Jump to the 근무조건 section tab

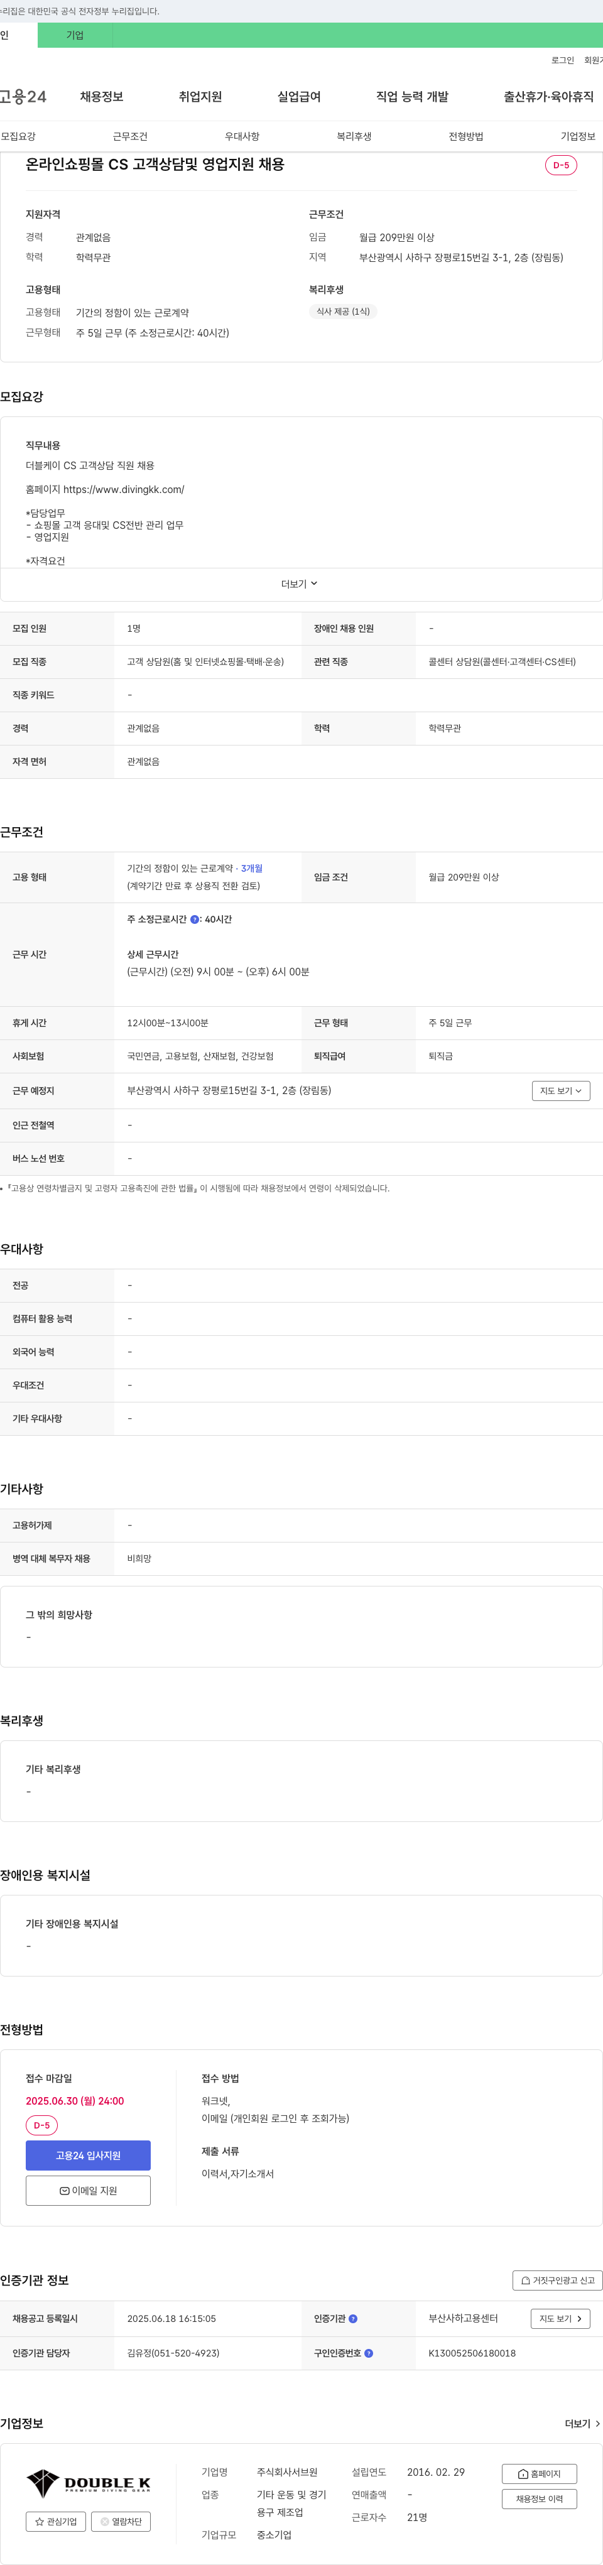click(x=131, y=136)
